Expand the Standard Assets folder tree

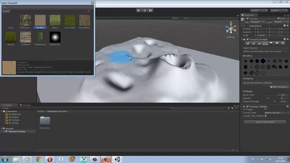coord(4,131)
